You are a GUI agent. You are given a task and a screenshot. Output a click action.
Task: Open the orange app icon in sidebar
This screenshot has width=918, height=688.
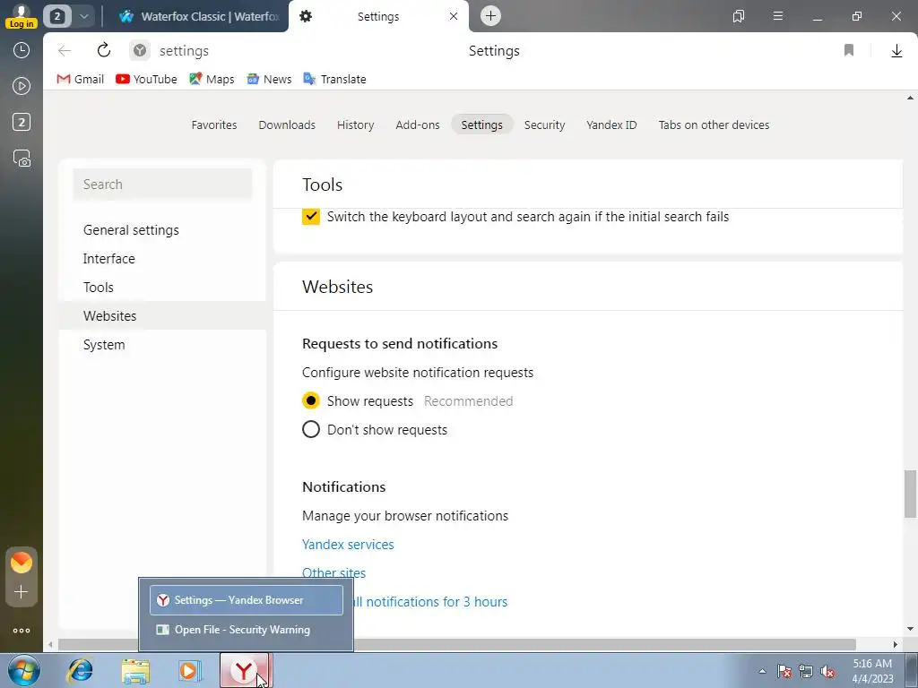click(22, 563)
